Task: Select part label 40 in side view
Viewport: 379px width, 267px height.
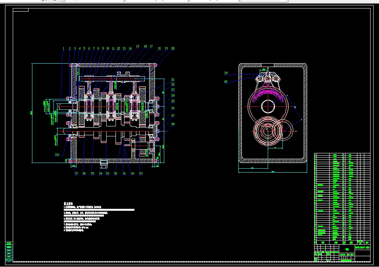Action: click(x=226, y=82)
